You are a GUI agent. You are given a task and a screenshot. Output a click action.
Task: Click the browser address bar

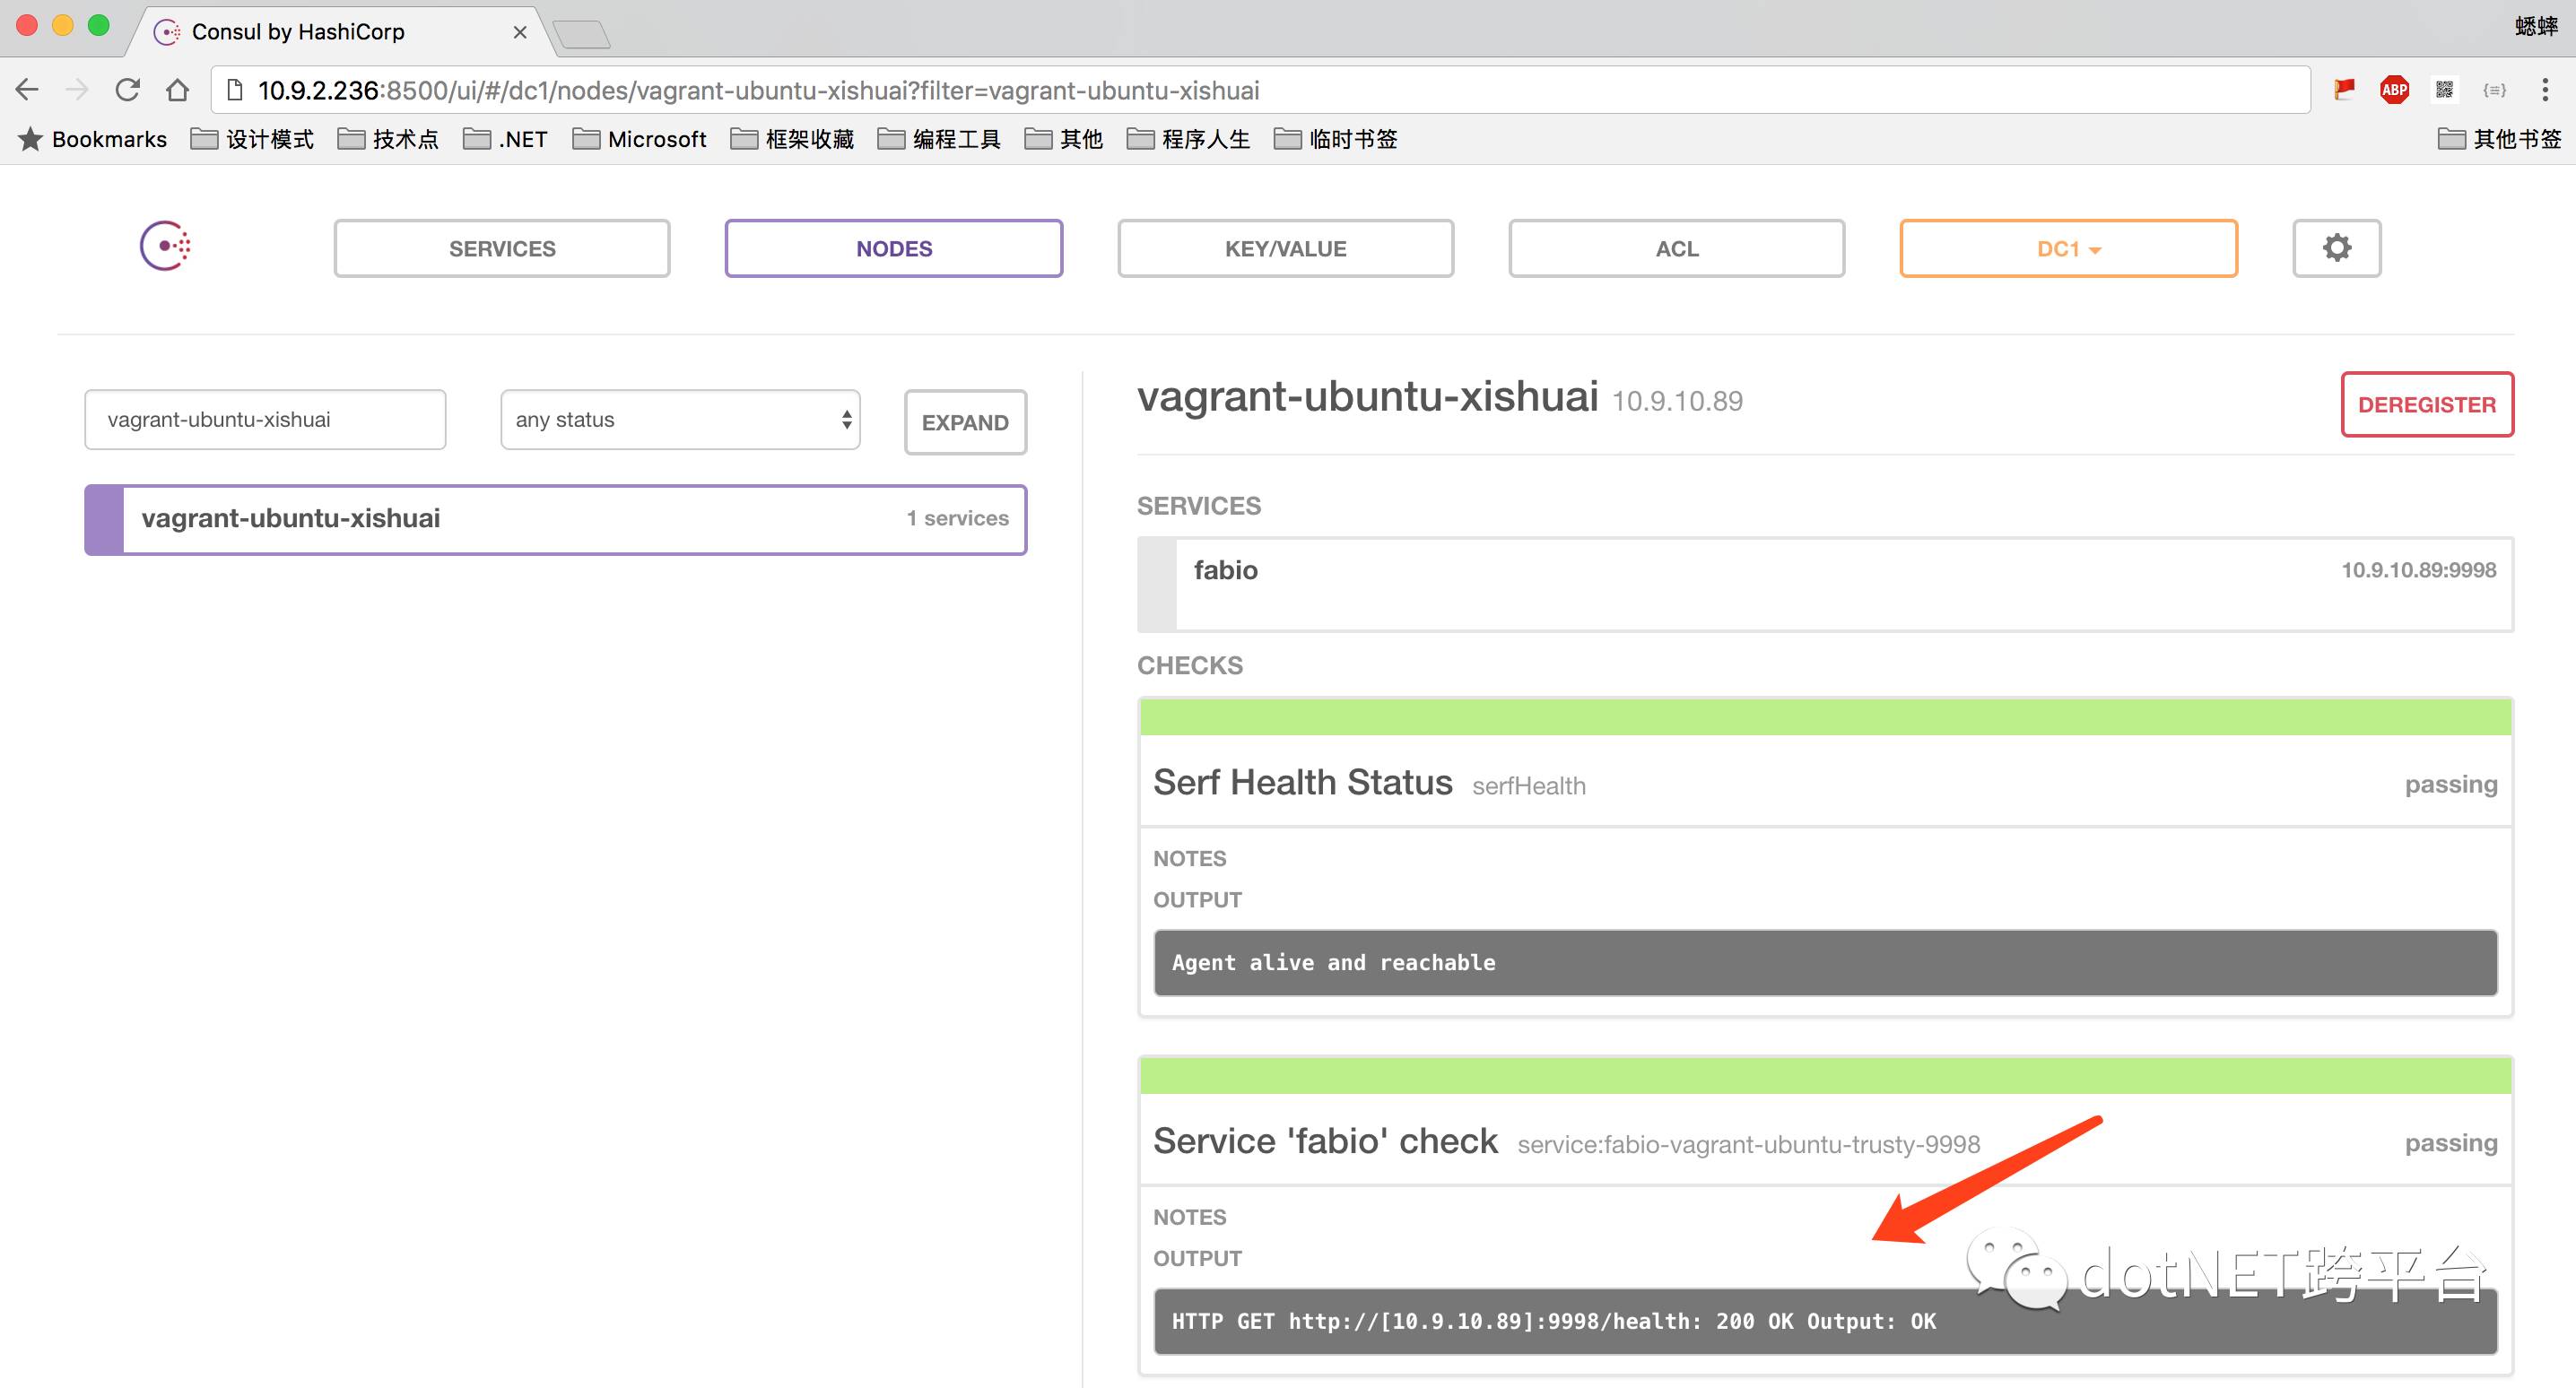(1260, 90)
